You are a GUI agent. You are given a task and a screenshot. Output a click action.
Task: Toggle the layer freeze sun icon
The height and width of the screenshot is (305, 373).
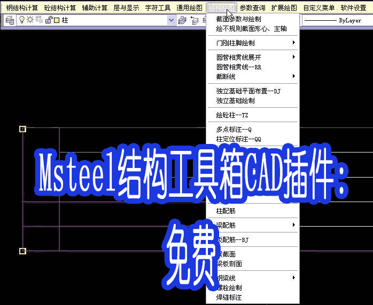pyautogui.click(x=30, y=20)
